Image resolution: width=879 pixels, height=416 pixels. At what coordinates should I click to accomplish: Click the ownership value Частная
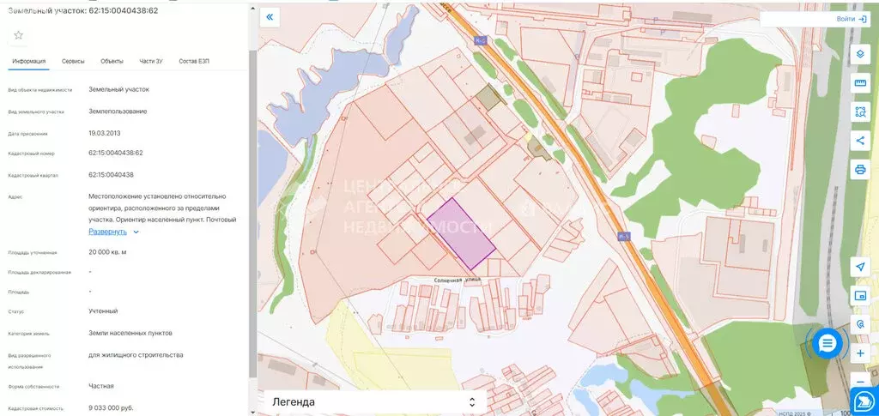[x=101, y=386]
